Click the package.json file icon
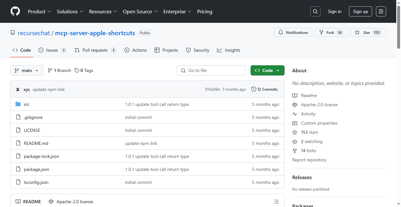Screen dimensions: 401x207 click(18, 169)
